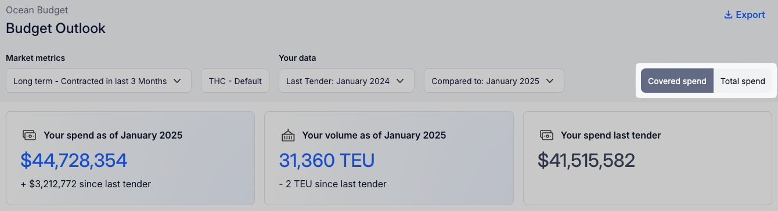The image size is (778, 211).
Task: Switch to Covered spend view
Action: [x=677, y=81]
